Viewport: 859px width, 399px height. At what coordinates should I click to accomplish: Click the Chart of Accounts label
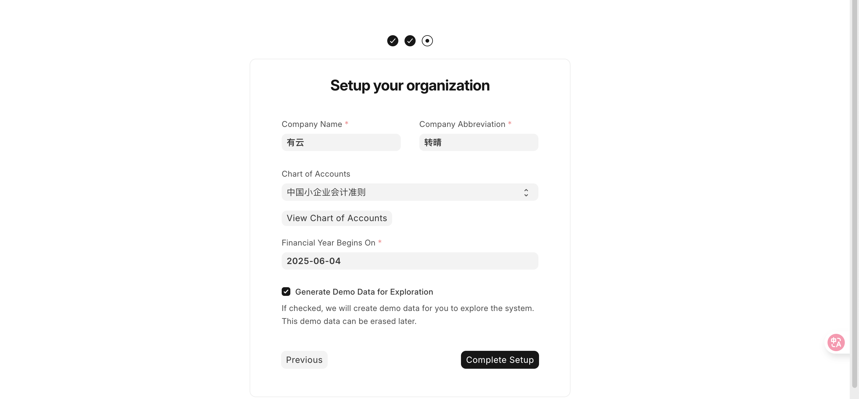316,174
